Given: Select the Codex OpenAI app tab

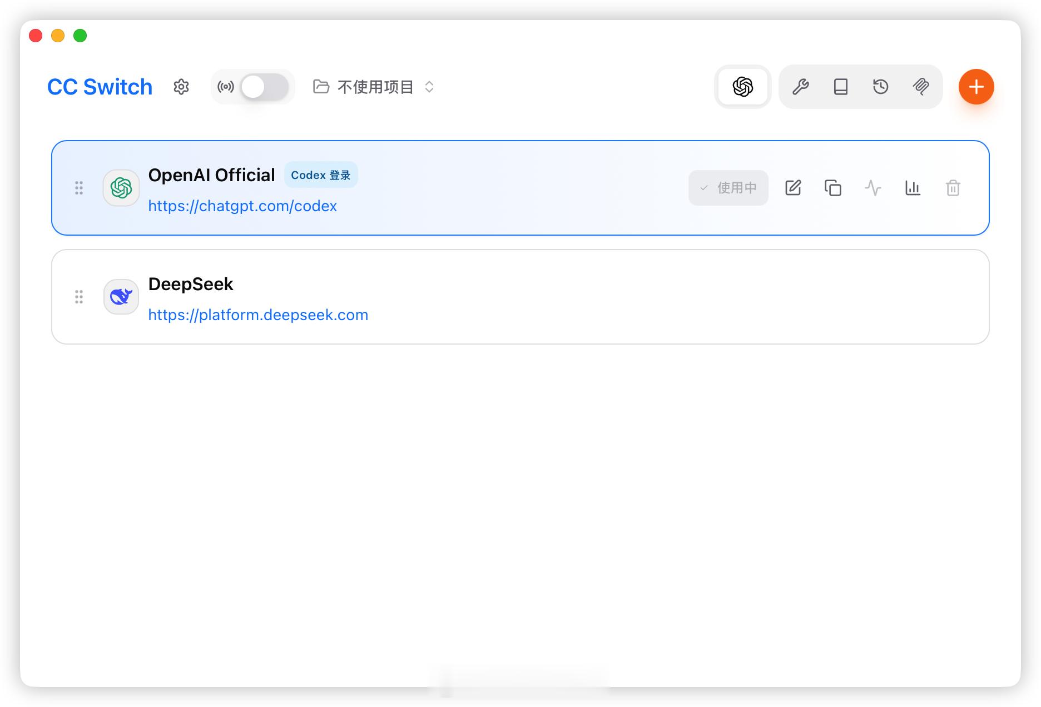Looking at the screenshot, I should click(742, 87).
